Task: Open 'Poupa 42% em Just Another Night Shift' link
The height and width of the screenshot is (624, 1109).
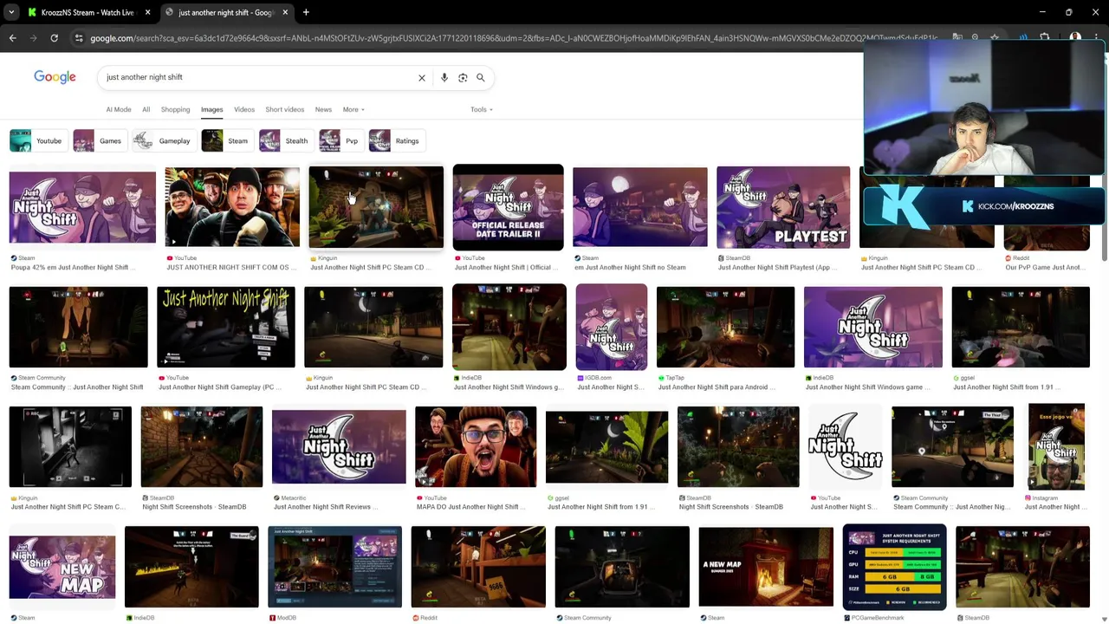Action: pos(69,267)
